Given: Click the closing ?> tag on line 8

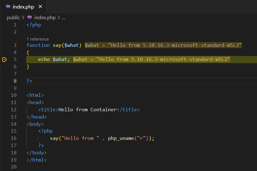Looking at the screenshot, I should [x=29, y=81].
